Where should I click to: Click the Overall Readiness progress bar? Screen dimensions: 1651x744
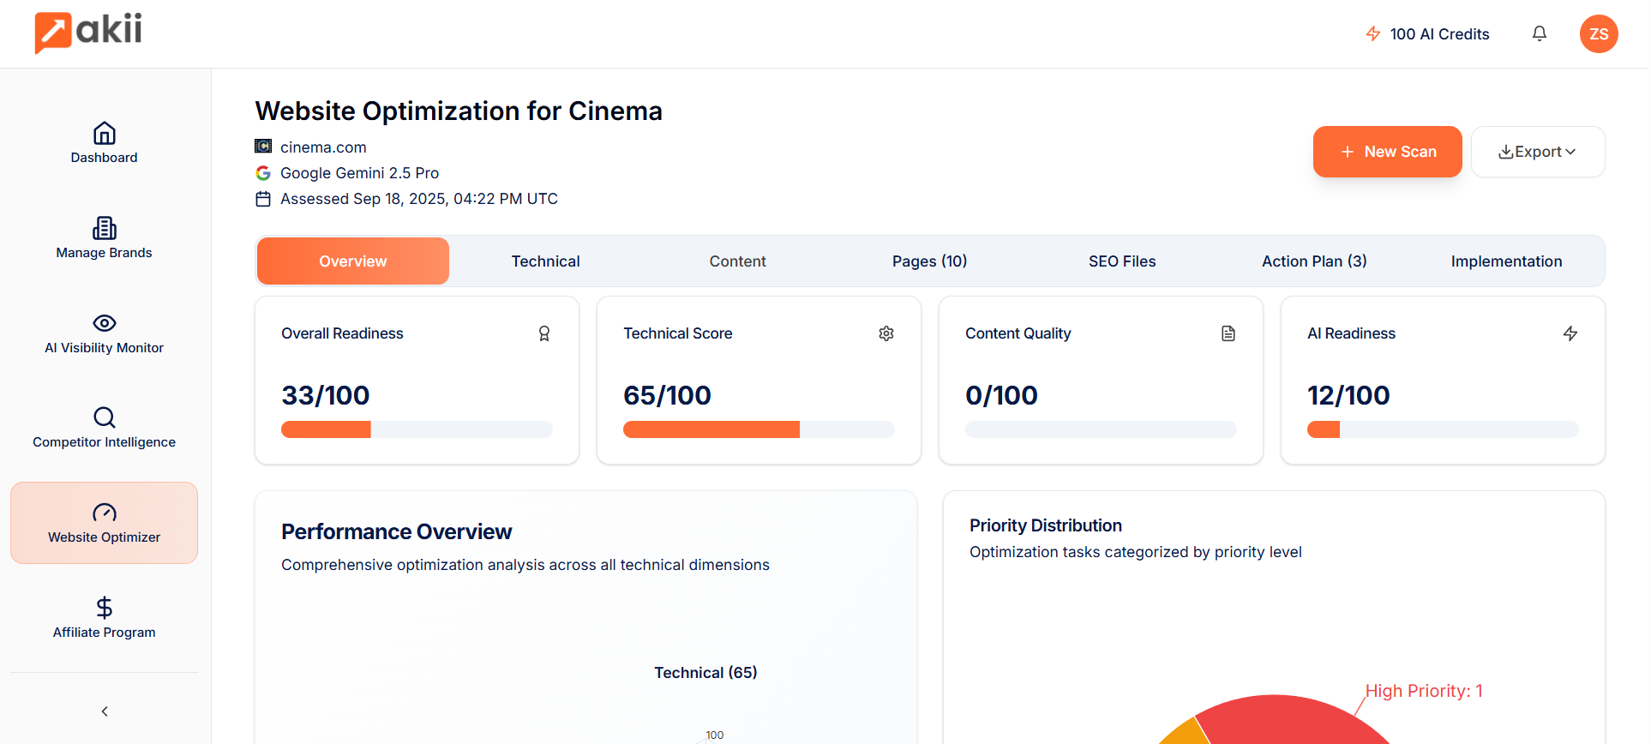click(417, 429)
